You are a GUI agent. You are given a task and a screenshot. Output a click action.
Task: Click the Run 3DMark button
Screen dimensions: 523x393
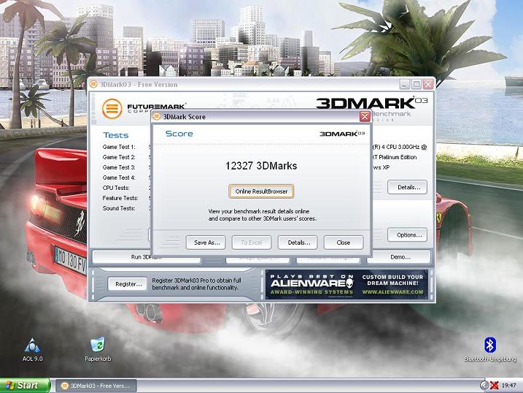tap(146, 257)
